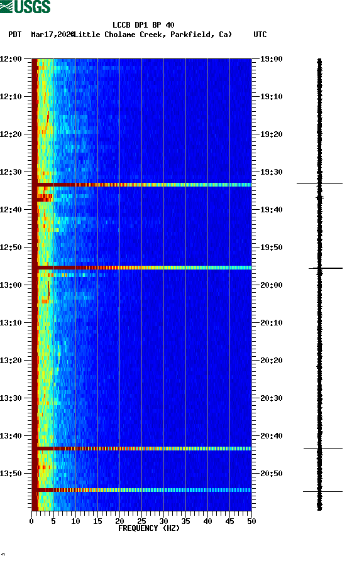Click the '19:30' UTC time label
The width and height of the screenshot is (347, 561).
[x=271, y=172]
